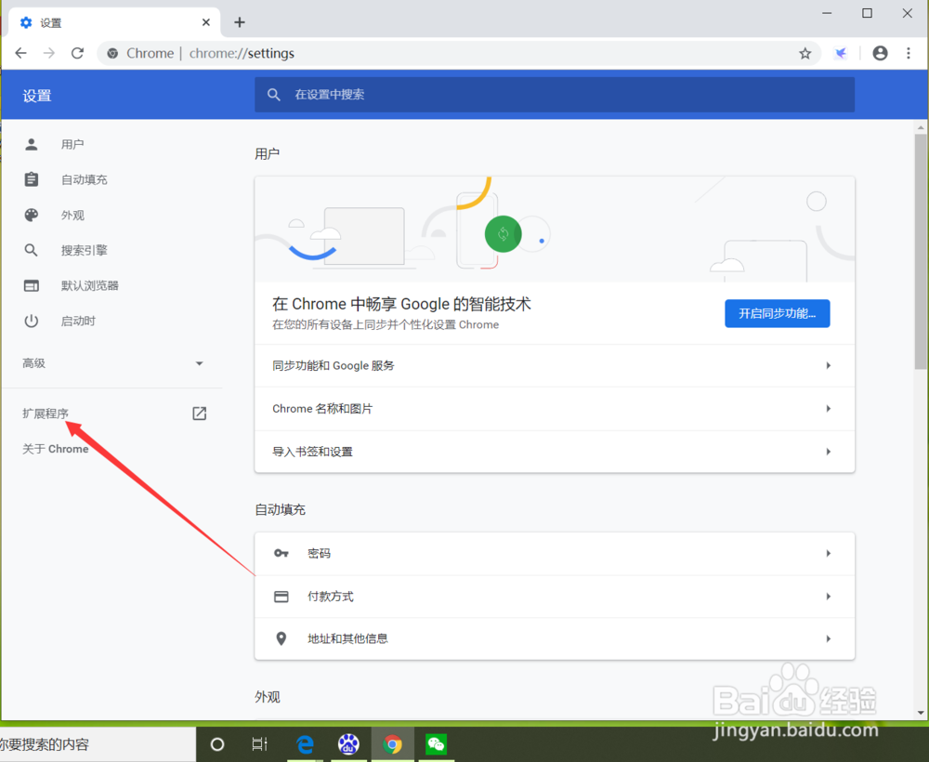Open the Chrome three-dot menu
The width and height of the screenshot is (929, 762).
tap(909, 53)
